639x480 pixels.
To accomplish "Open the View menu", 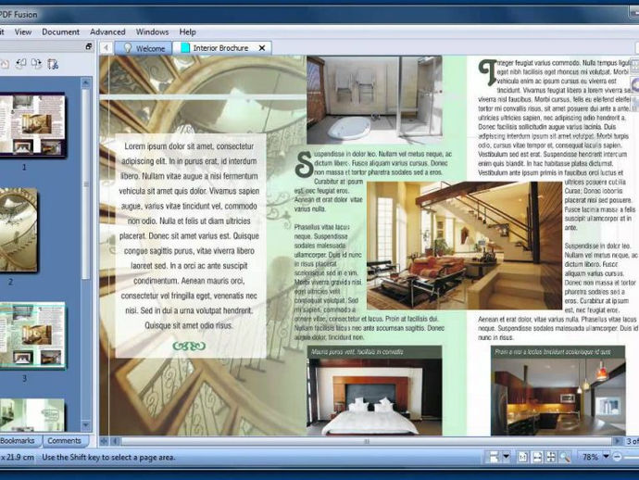I will pyautogui.click(x=23, y=32).
